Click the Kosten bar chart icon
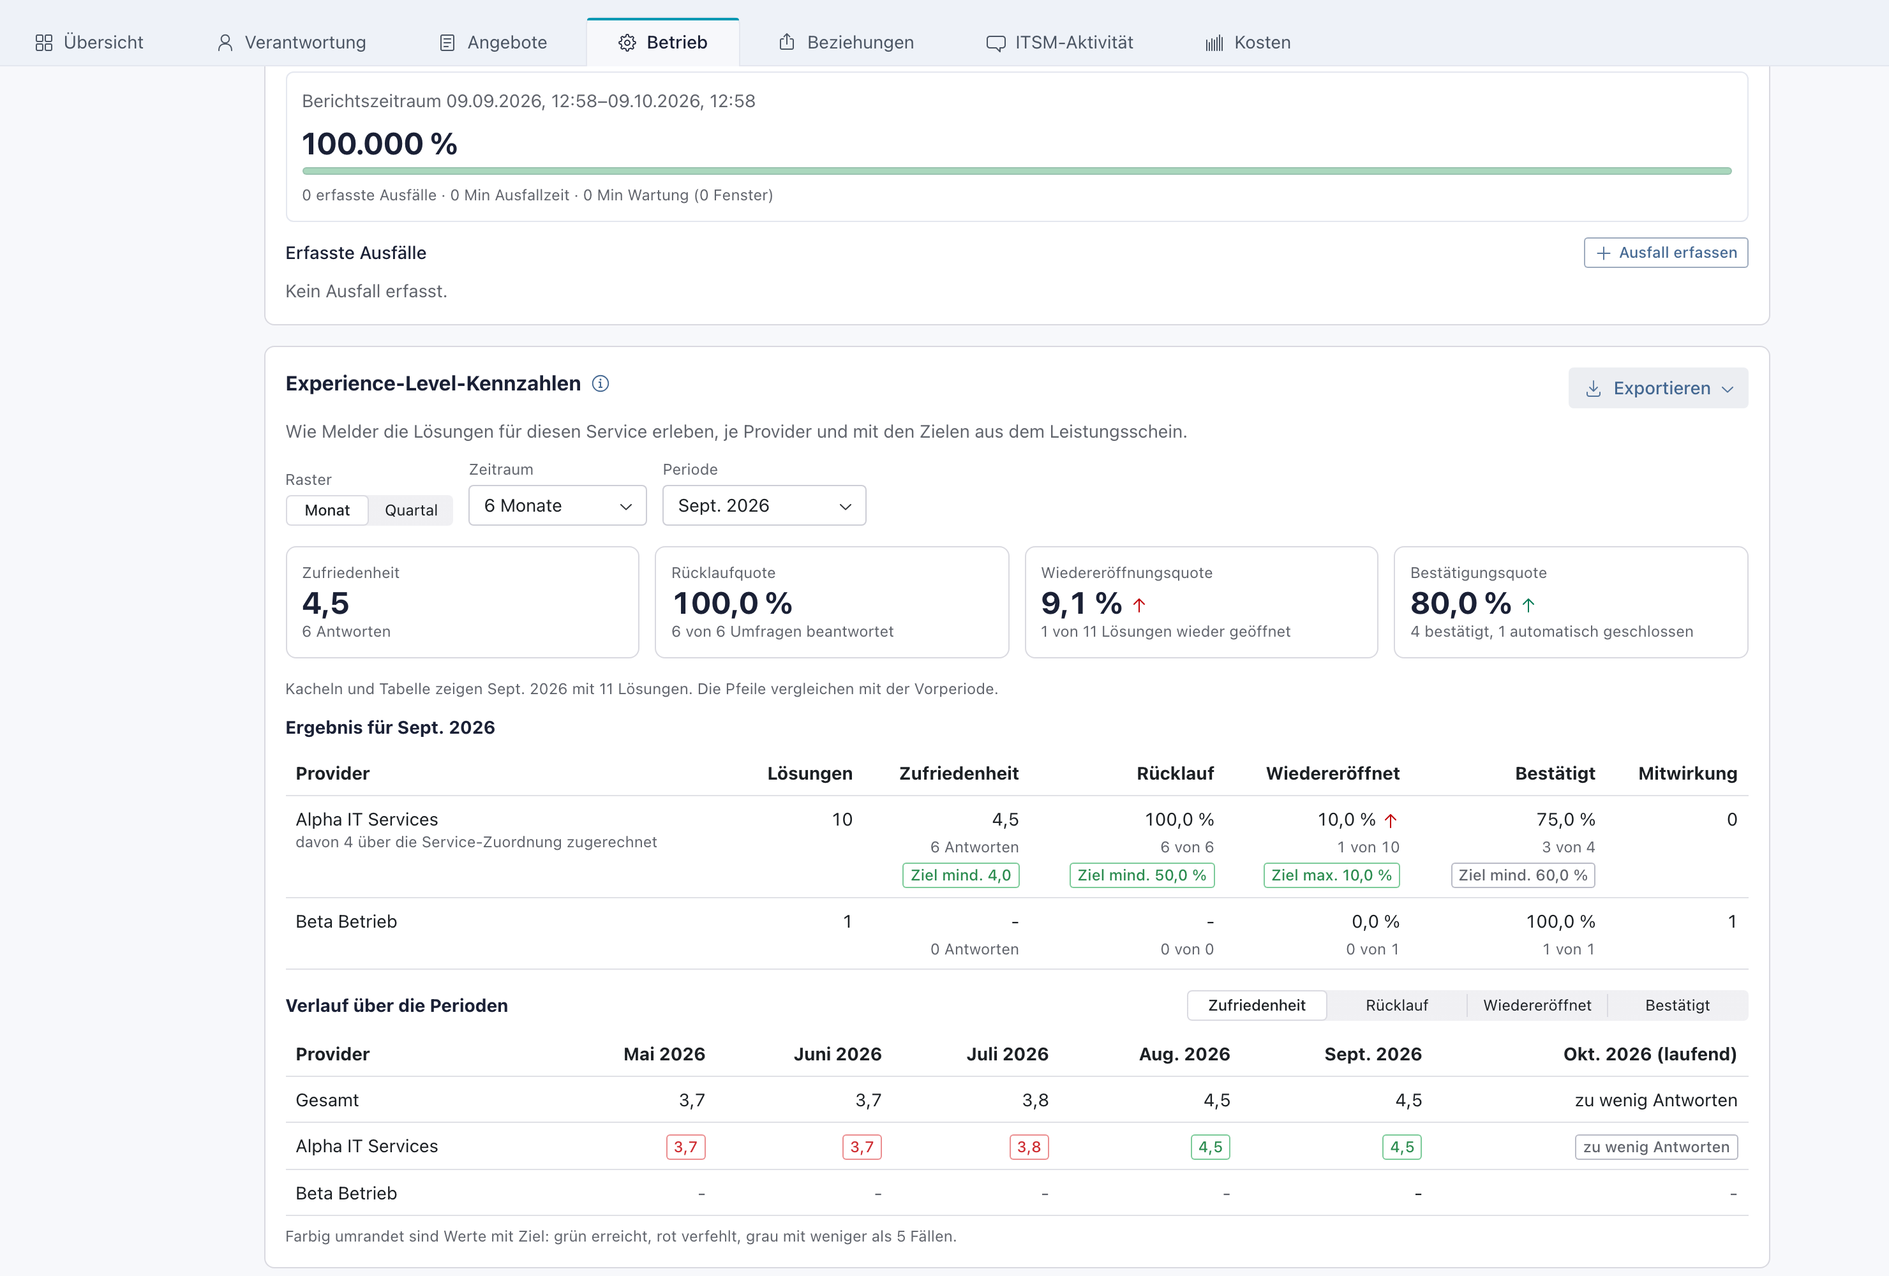 point(1214,43)
